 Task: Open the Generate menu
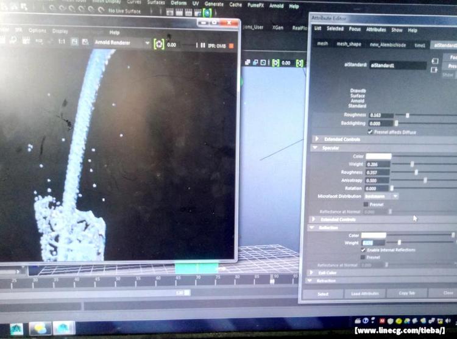214,4
